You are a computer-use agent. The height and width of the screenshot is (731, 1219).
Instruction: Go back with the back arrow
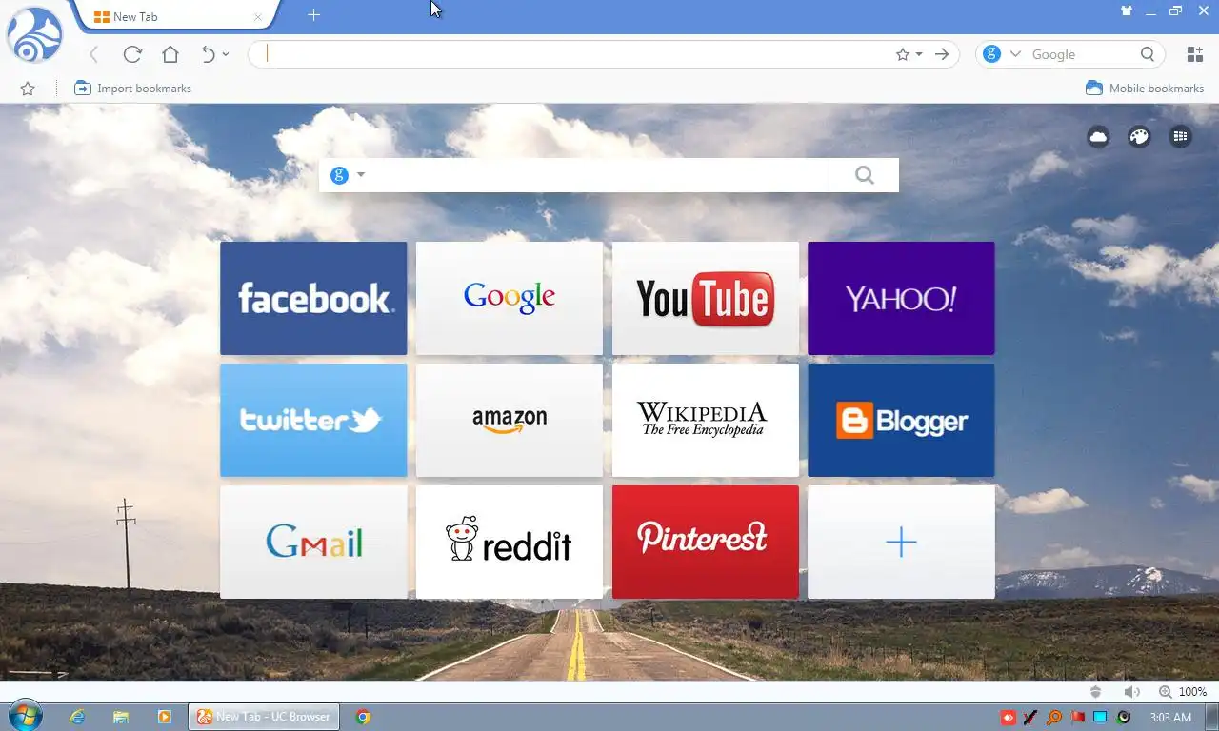click(x=93, y=54)
